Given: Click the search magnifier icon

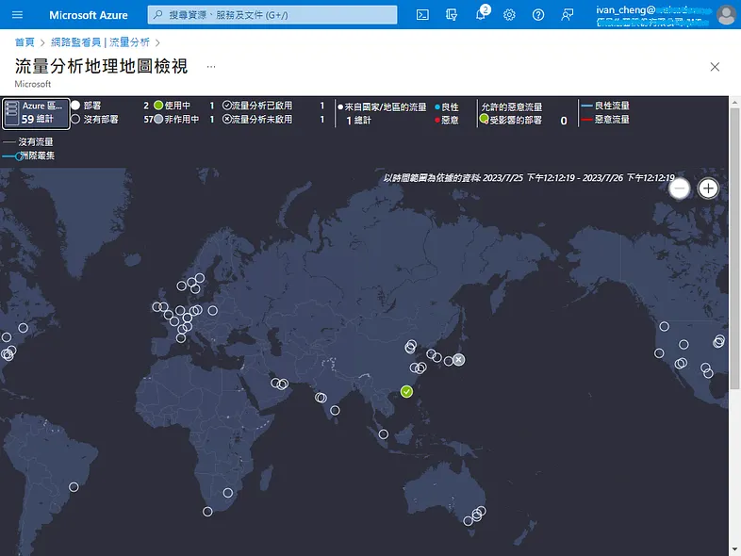Looking at the screenshot, I should pos(158,15).
